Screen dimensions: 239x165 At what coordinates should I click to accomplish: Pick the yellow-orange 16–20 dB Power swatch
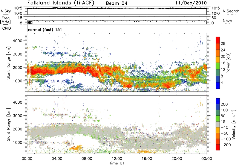[218, 60]
